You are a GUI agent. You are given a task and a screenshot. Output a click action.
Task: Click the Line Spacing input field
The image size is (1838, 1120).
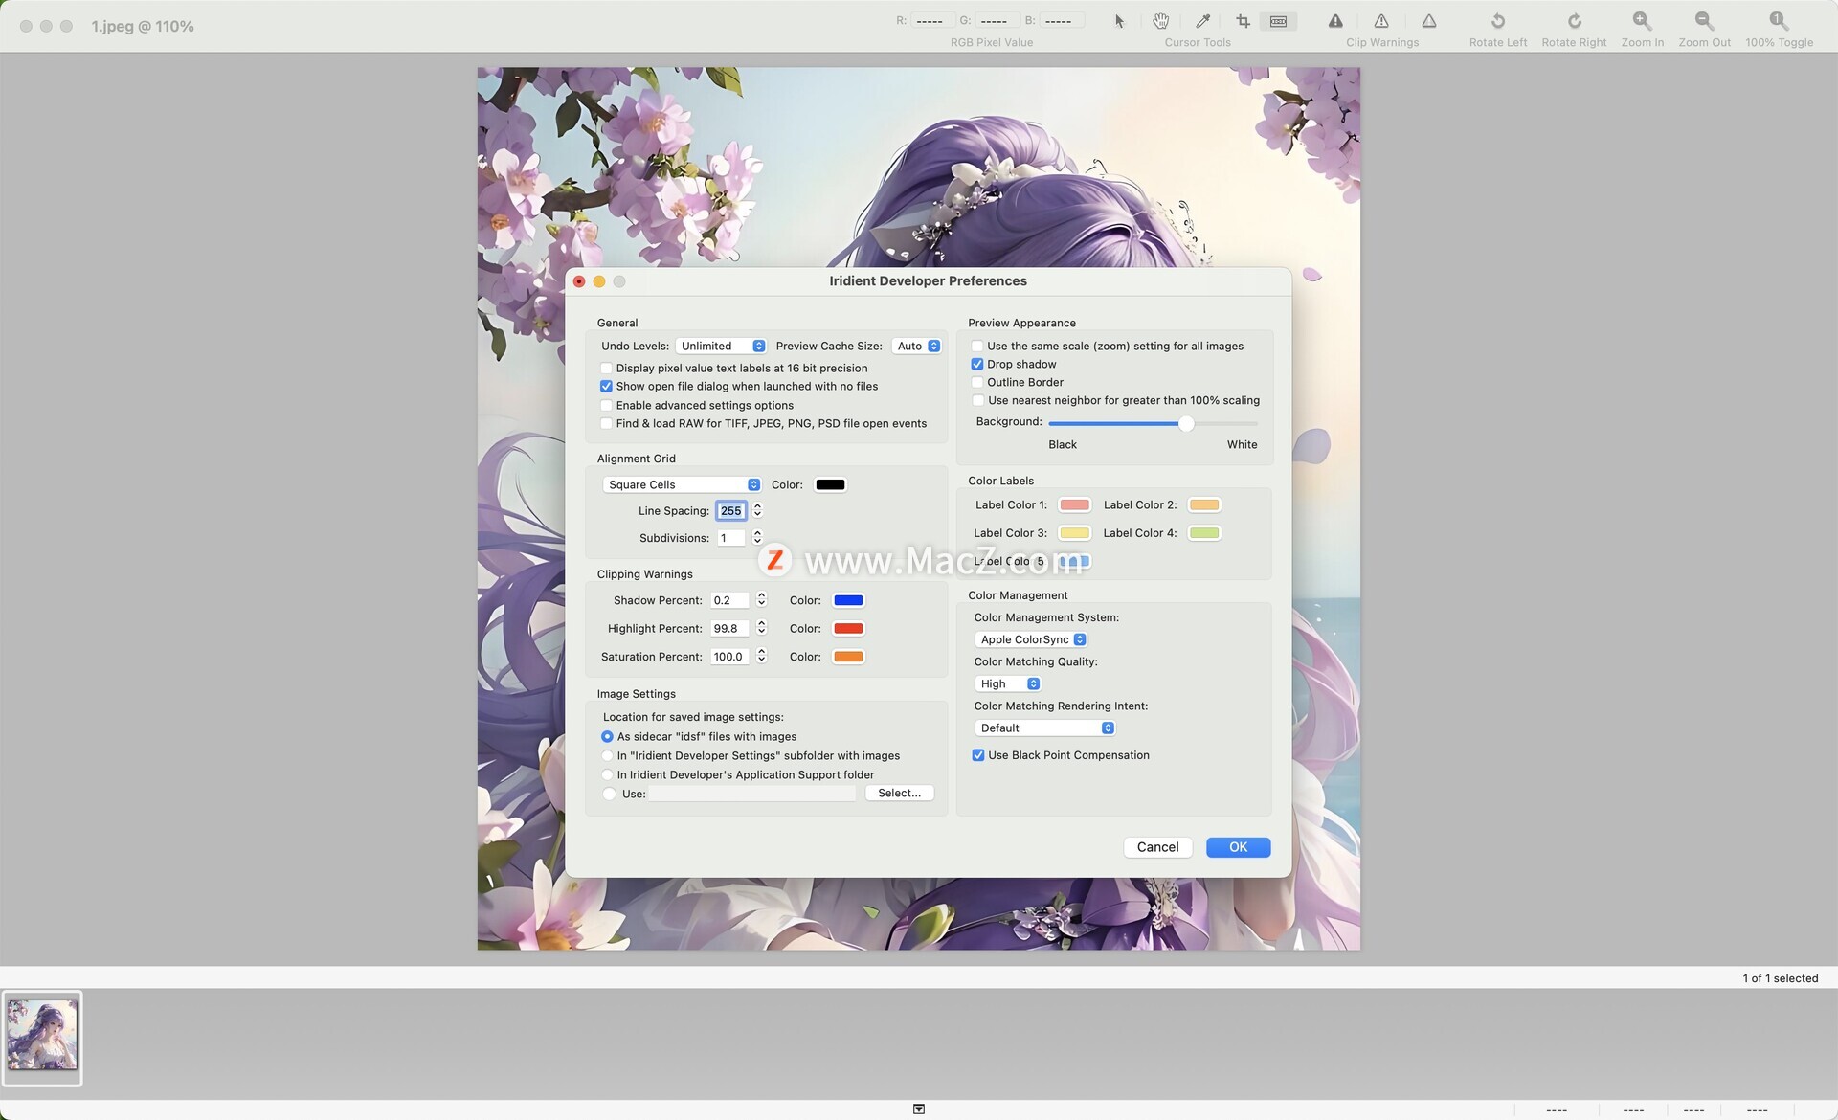tap(730, 511)
